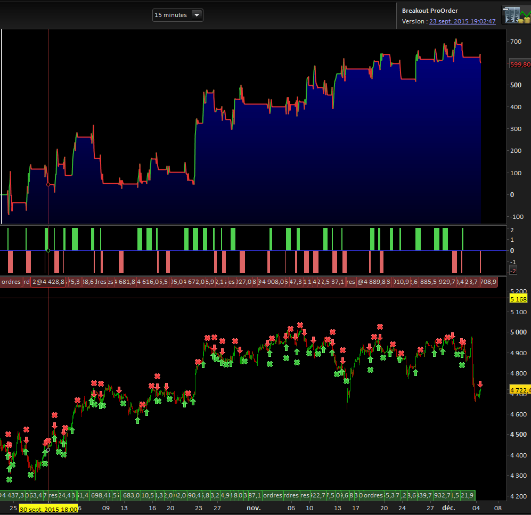Click the Breakout ProOrder title
The height and width of the screenshot is (515, 531).
(429, 11)
